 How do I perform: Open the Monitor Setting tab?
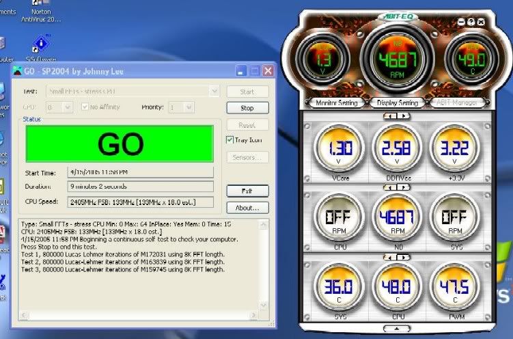click(x=335, y=103)
